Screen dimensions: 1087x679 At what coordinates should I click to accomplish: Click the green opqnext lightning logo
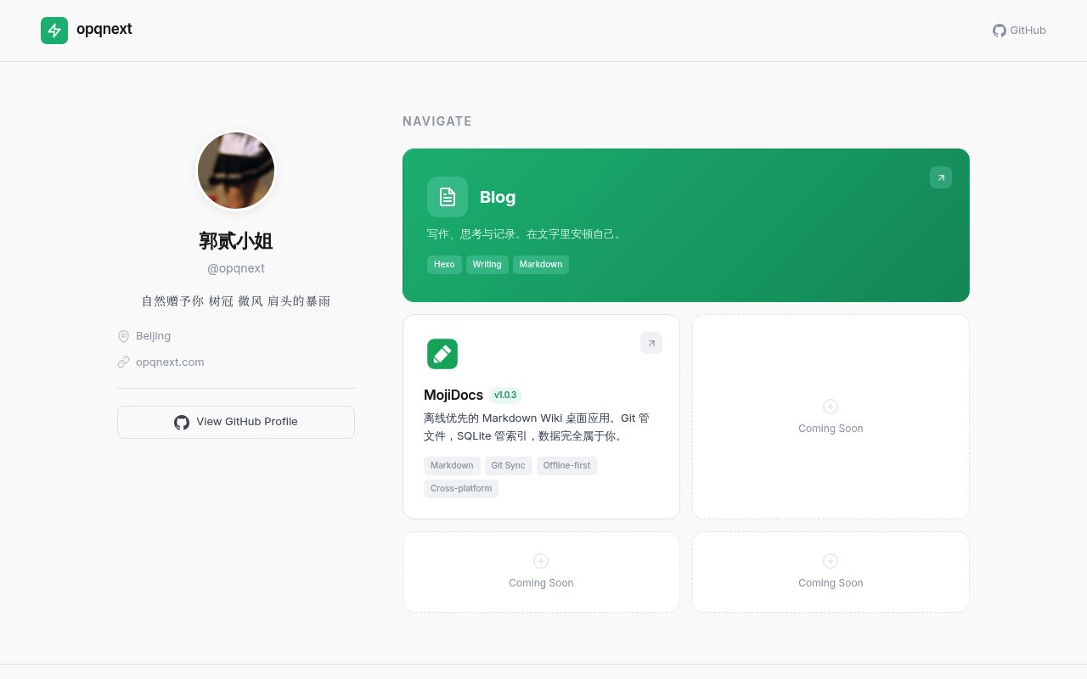54,31
